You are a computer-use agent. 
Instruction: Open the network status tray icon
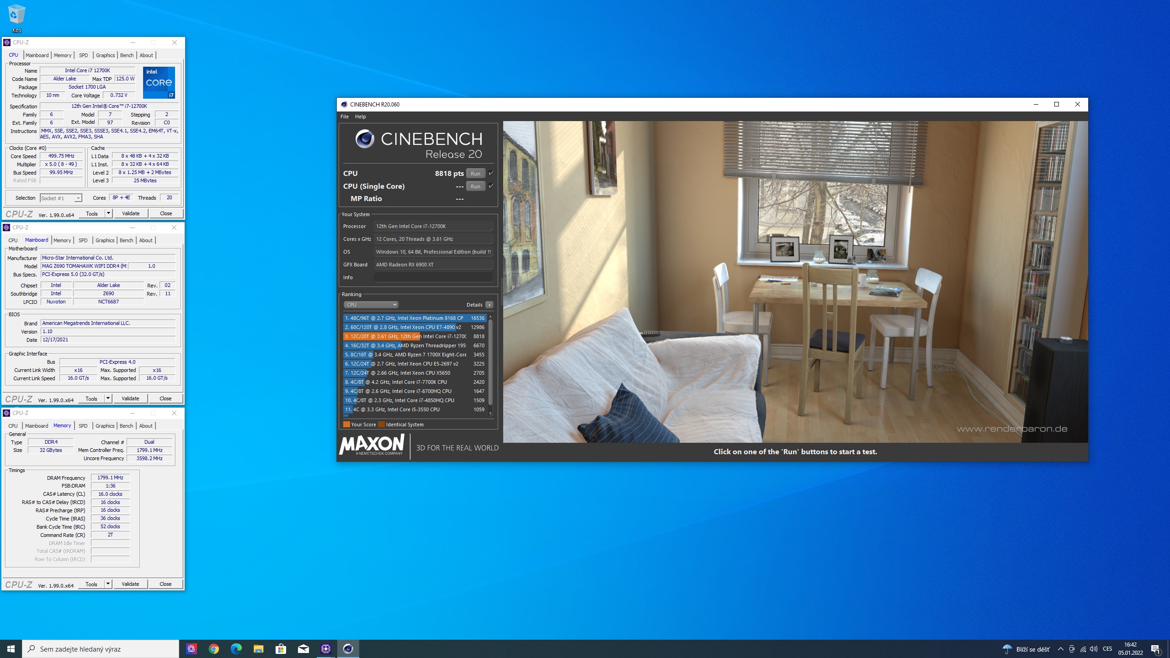coord(1083,649)
